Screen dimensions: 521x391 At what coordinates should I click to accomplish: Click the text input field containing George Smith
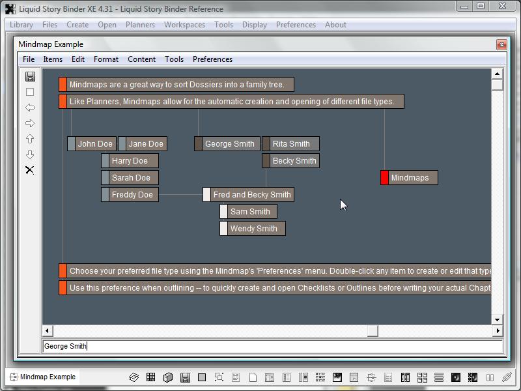[272, 347]
